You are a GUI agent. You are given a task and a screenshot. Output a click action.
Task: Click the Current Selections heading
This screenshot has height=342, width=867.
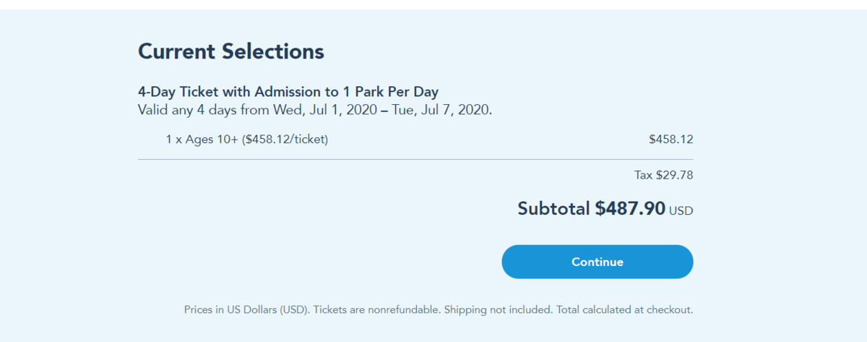click(x=230, y=51)
